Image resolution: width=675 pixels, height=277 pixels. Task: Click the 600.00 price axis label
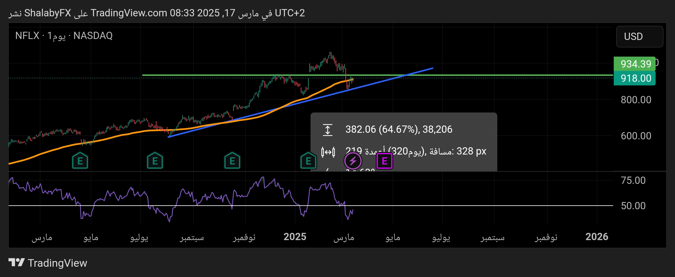tap(636, 136)
